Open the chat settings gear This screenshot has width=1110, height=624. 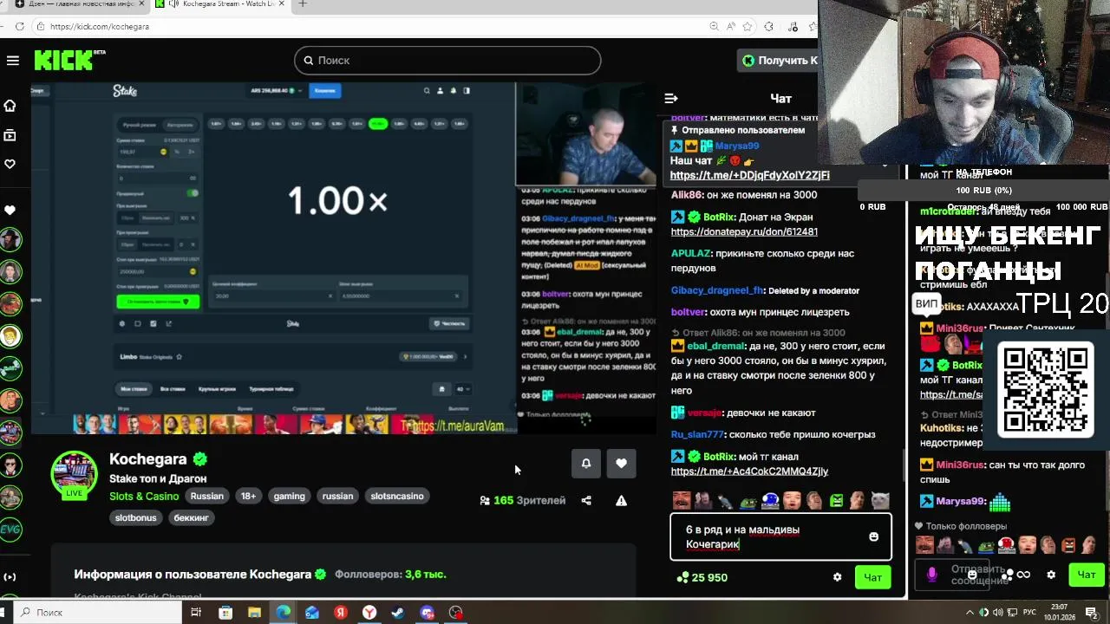pyautogui.click(x=837, y=577)
